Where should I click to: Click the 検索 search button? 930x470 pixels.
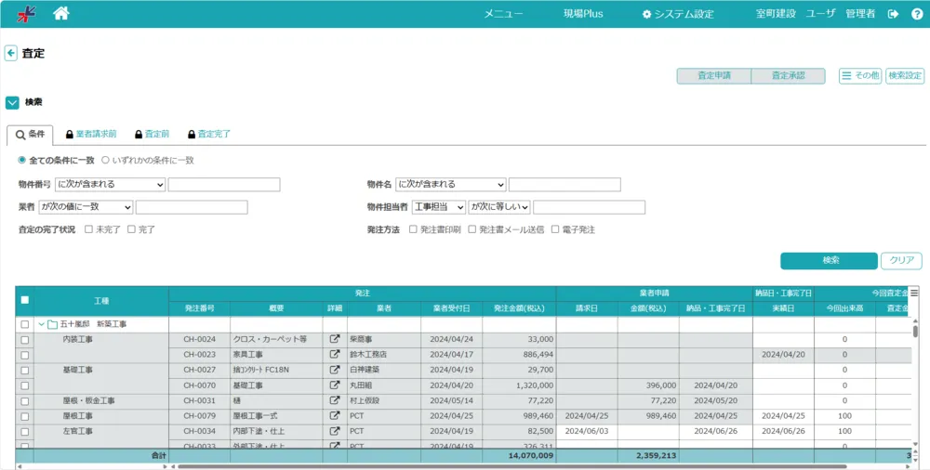[x=828, y=261]
